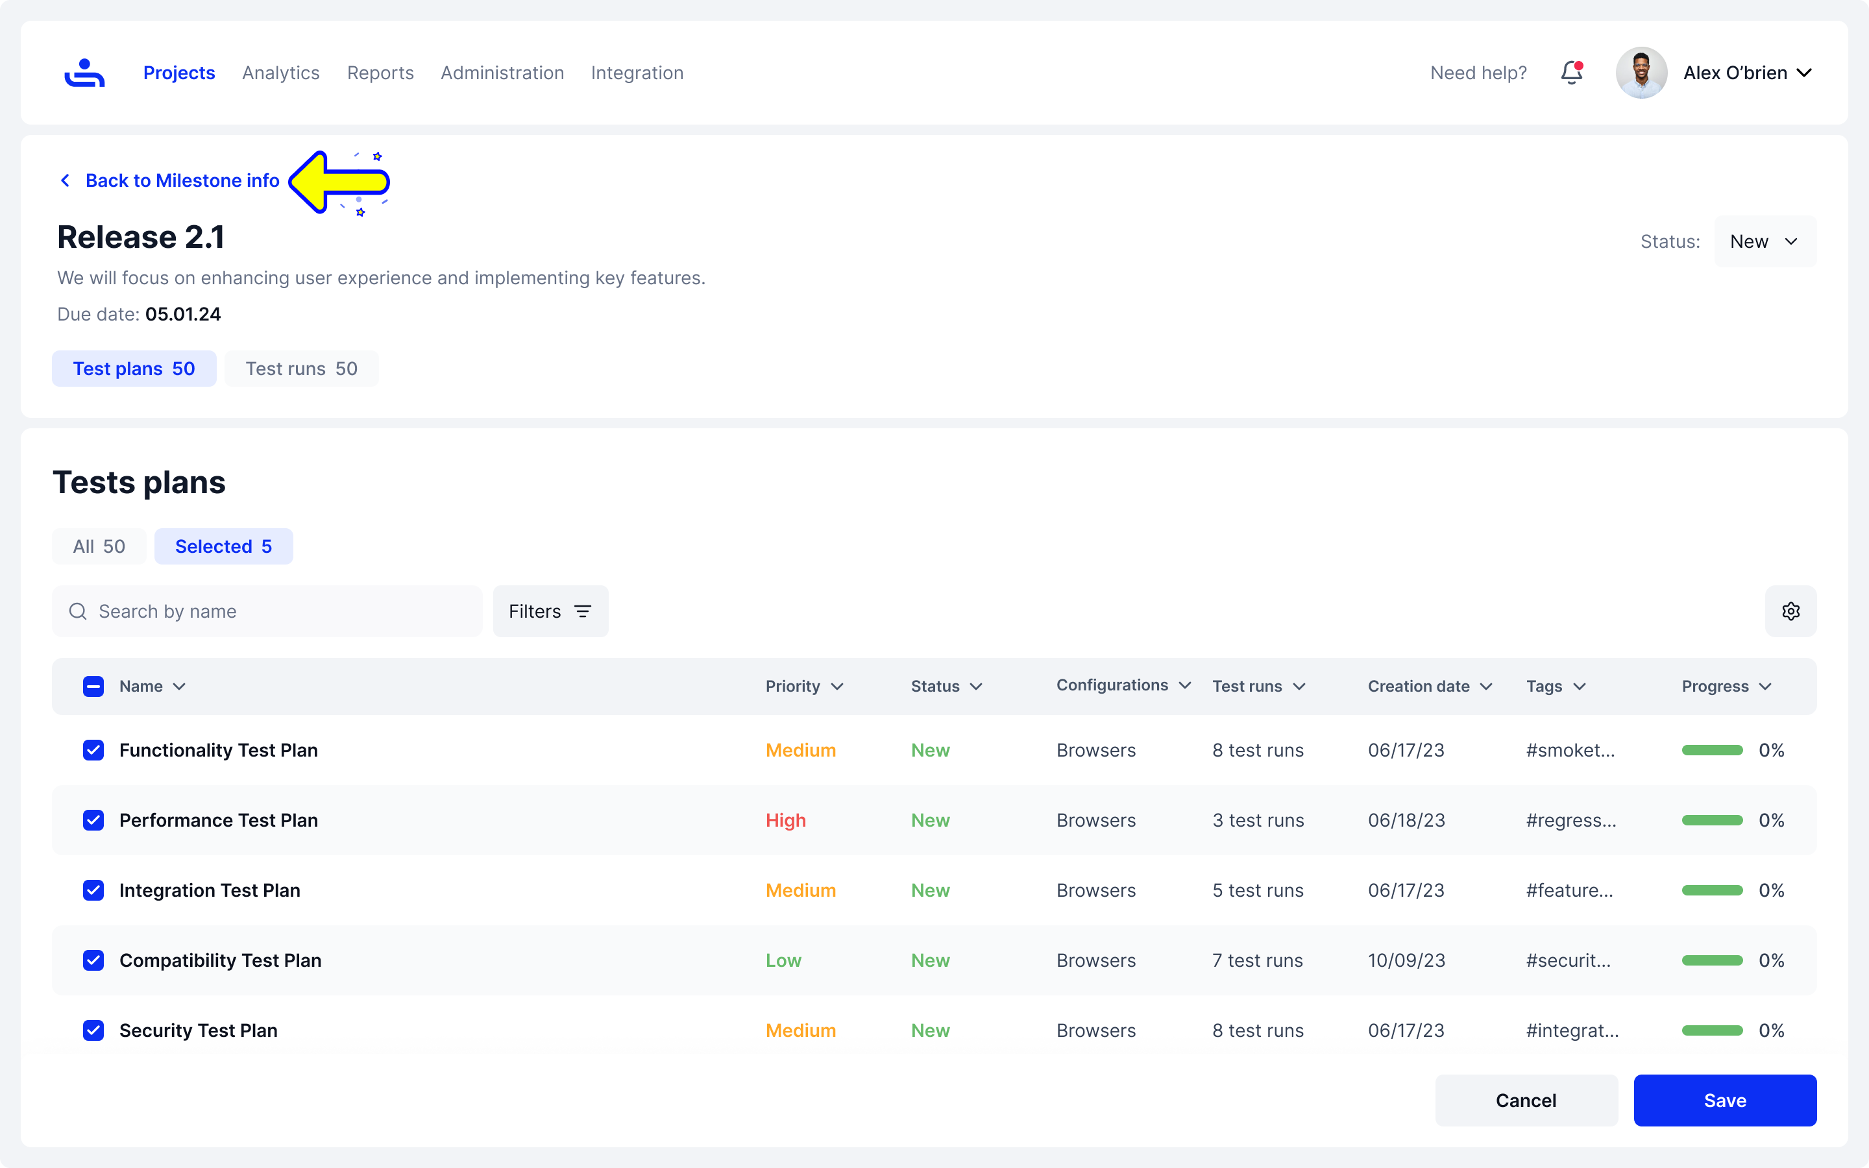Uncheck Security Test Plan checkbox

point(93,1030)
